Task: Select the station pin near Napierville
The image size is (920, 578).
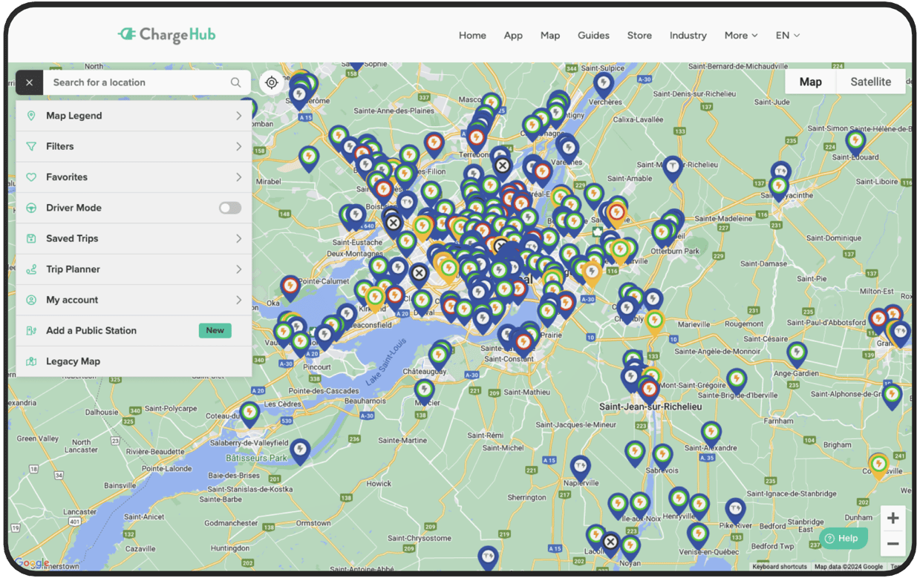Action: pos(581,467)
